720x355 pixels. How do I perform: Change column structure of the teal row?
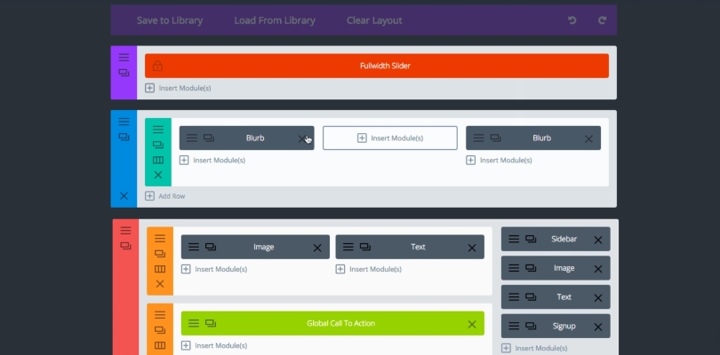click(158, 160)
